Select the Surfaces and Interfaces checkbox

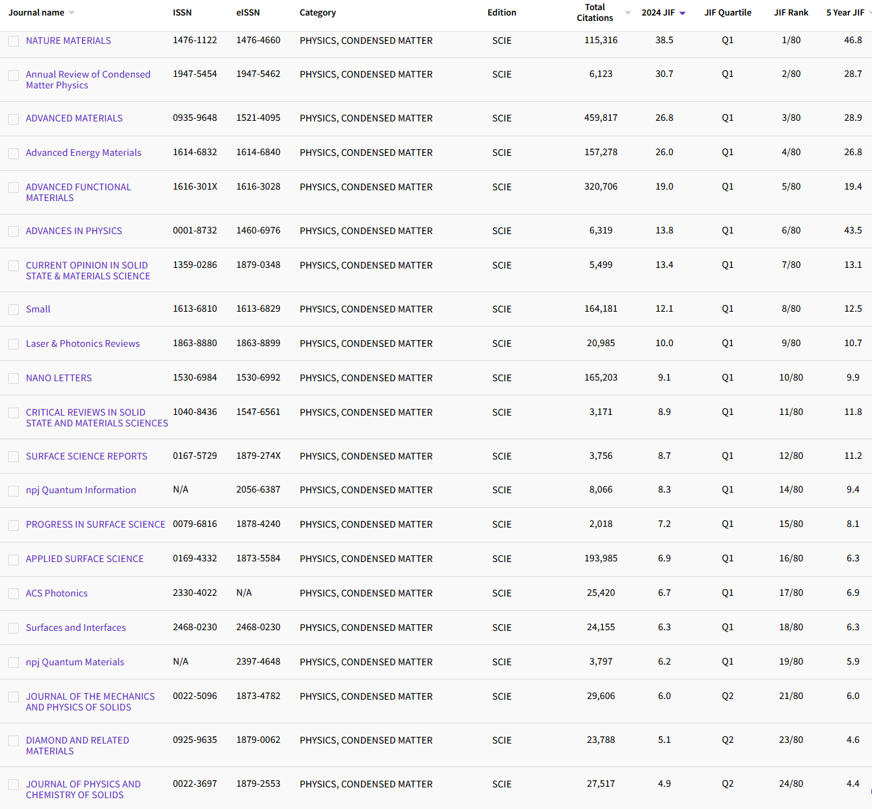[13, 627]
